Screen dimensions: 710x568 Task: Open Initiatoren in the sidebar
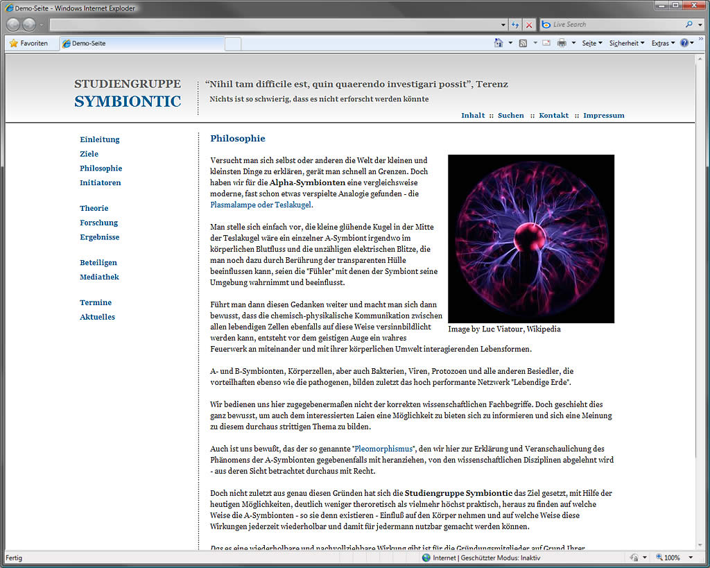(x=101, y=183)
